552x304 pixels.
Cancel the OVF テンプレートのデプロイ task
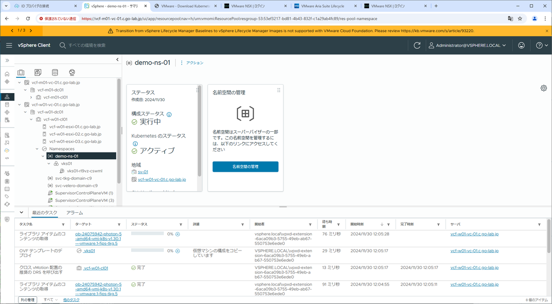(x=178, y=251)
